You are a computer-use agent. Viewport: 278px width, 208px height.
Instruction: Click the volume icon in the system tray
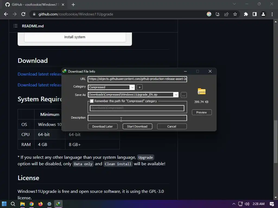pyautogui.click(x=247, y=204)
